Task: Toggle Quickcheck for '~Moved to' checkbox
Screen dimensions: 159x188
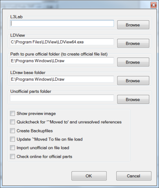Action: (x=13, y=122)
